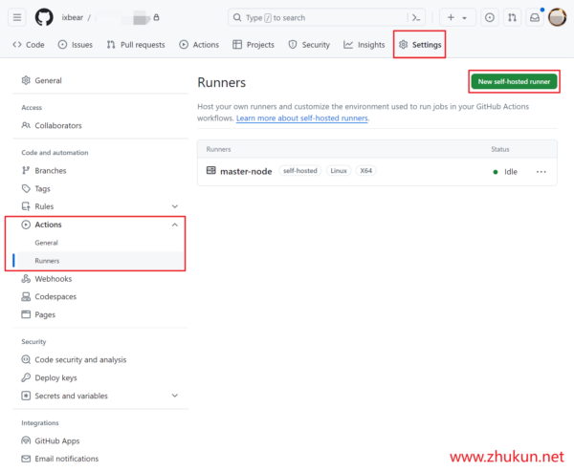Expand the Rules section chevron
574x472 pixels.
tap(175, 206)
